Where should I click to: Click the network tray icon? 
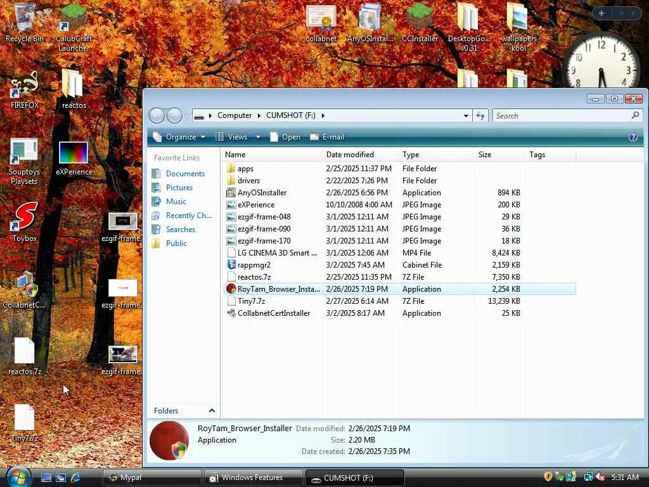[588, 477]
